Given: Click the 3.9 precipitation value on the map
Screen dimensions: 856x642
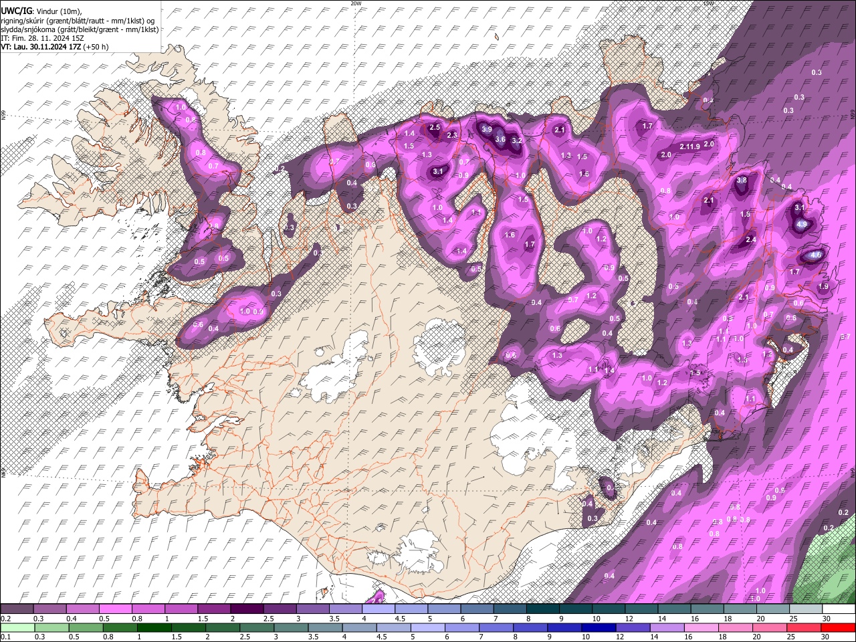Looking at the screenshot, I should point(487,129).
